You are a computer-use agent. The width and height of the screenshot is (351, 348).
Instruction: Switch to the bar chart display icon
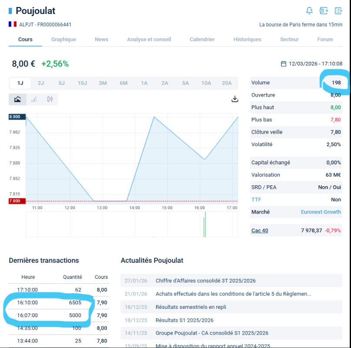pyautogui.click(x=34, y=99)
